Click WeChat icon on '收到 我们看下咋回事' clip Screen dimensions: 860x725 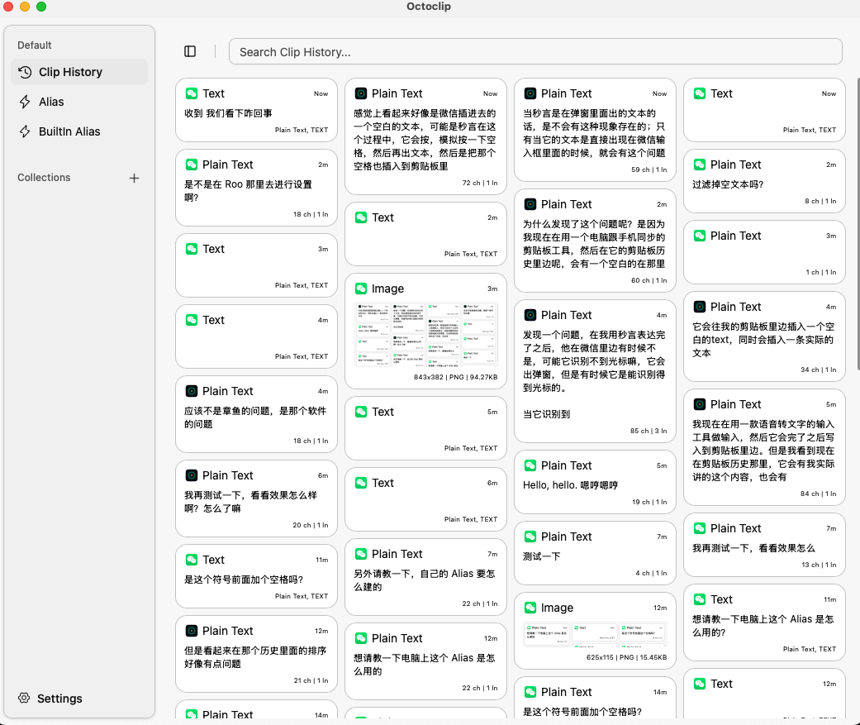192,93
